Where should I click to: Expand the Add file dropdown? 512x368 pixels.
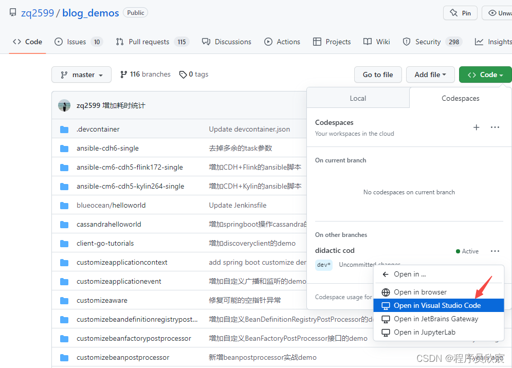tap(430, 75)
